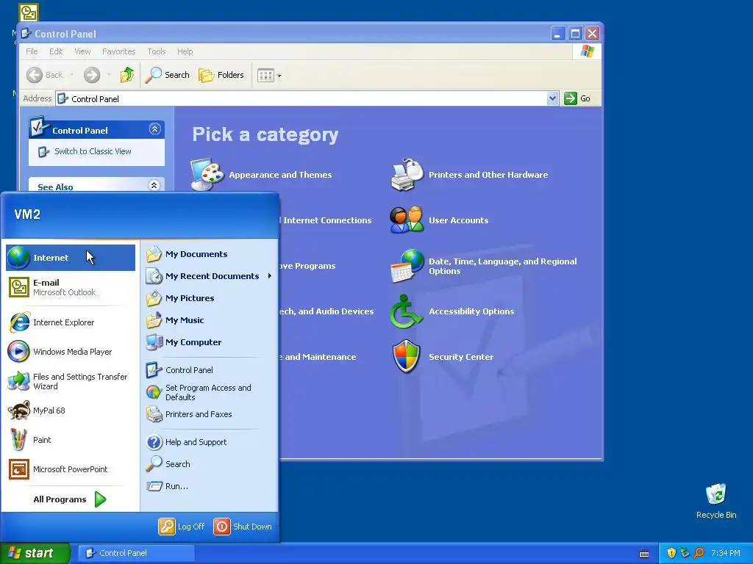This screenshot has height=564, width=753.
Task: Click the Address bar text field
Action: click(x=301, y=98)
